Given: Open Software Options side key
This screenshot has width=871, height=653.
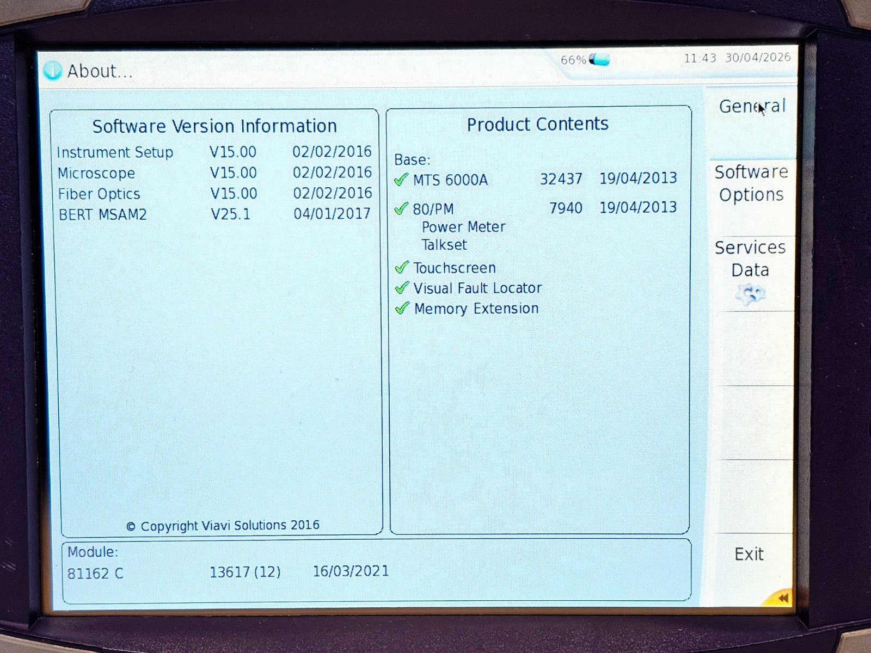Looking at the screenshot, I should coord(752,197).
